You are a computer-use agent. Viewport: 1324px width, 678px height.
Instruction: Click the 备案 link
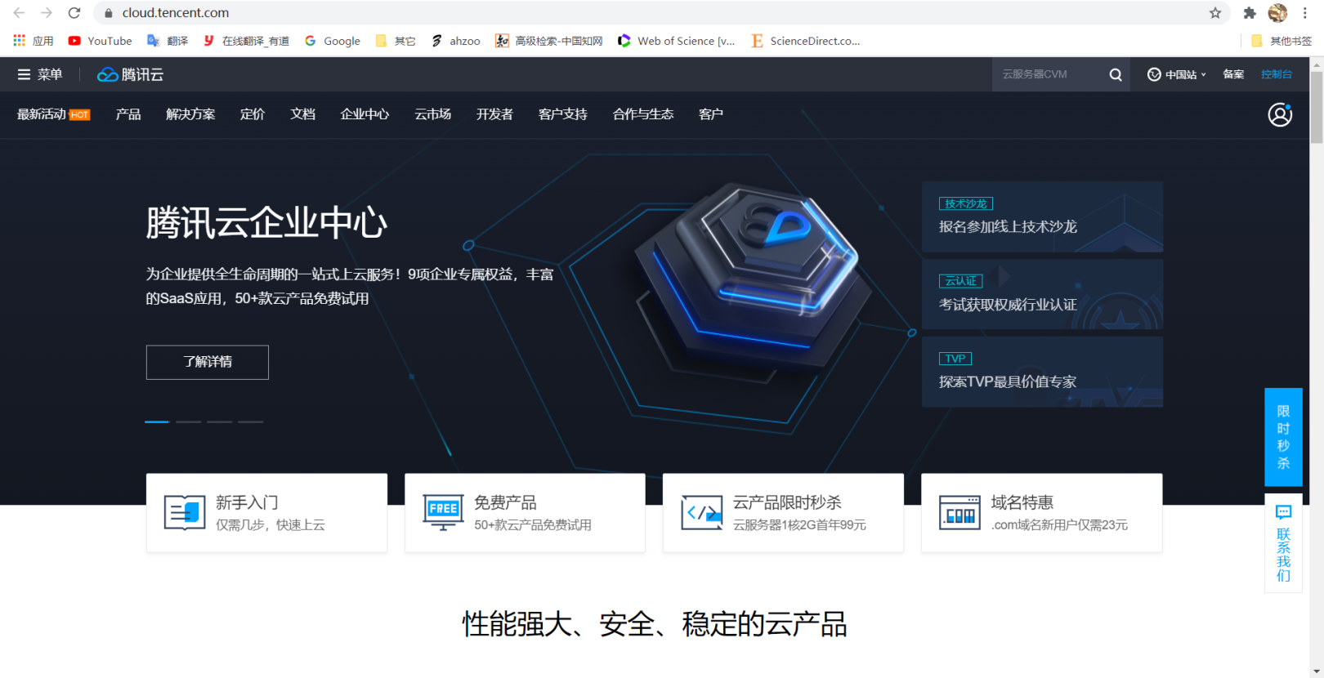[x=1233, y=74]
